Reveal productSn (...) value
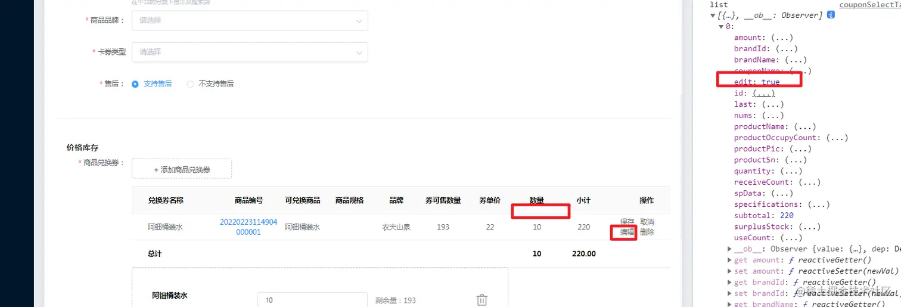This screenshot has height=307, width=901. 796,160
